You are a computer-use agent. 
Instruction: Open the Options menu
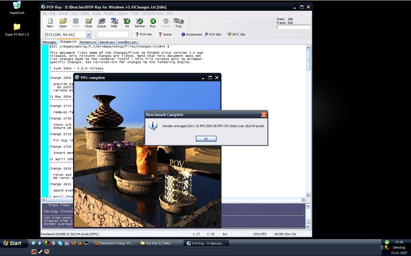pos(123,13)
